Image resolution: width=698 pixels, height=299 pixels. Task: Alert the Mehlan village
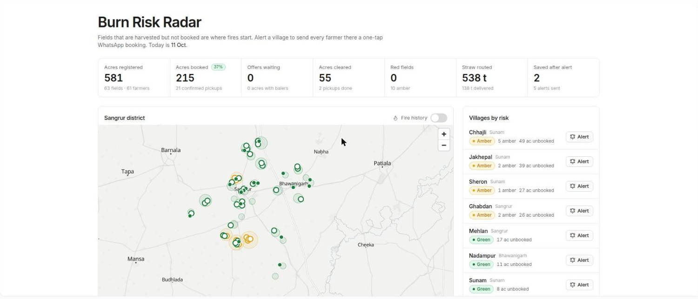click(x=579, y=235)
